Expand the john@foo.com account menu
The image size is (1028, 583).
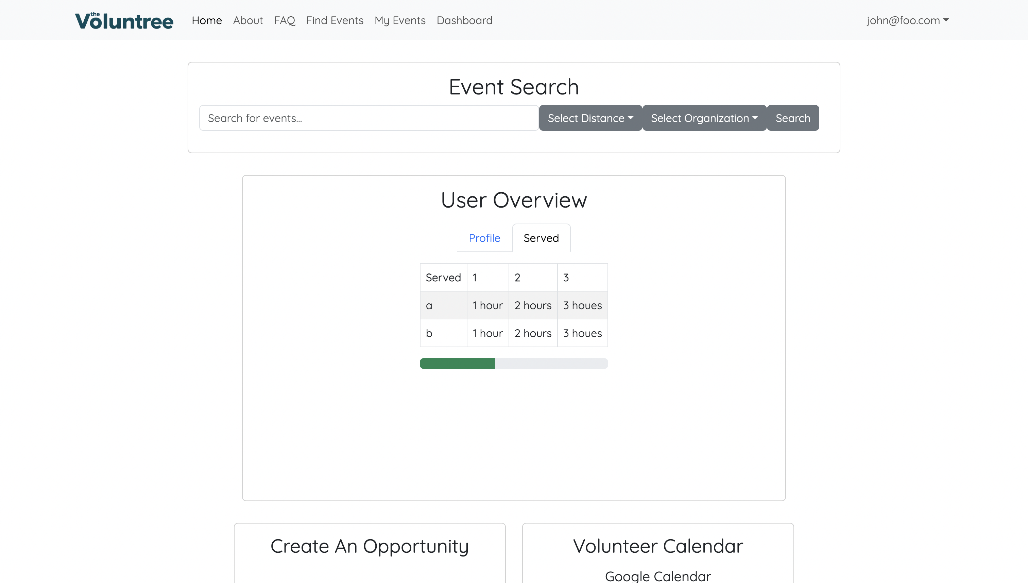pos(907,20)
